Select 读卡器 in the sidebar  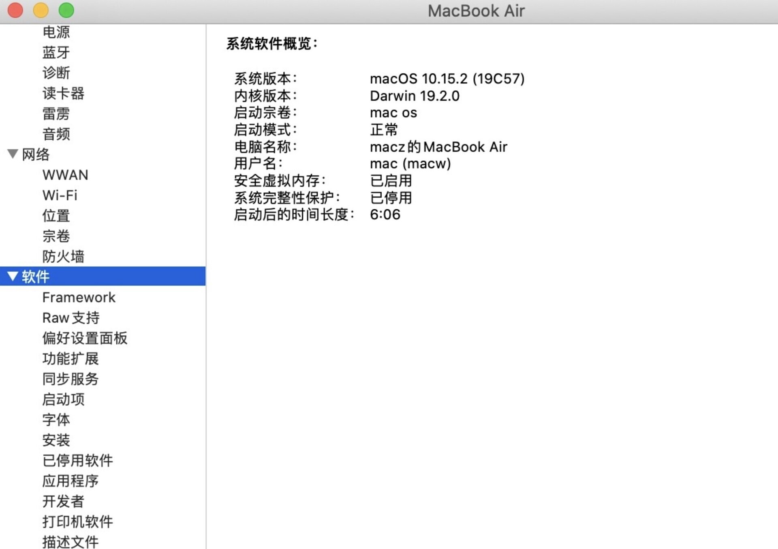[x=63, y=93]
